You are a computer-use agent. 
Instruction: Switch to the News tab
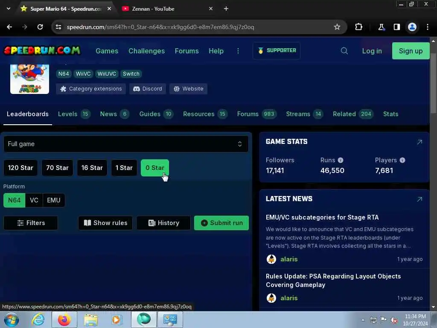coord(114,114)
